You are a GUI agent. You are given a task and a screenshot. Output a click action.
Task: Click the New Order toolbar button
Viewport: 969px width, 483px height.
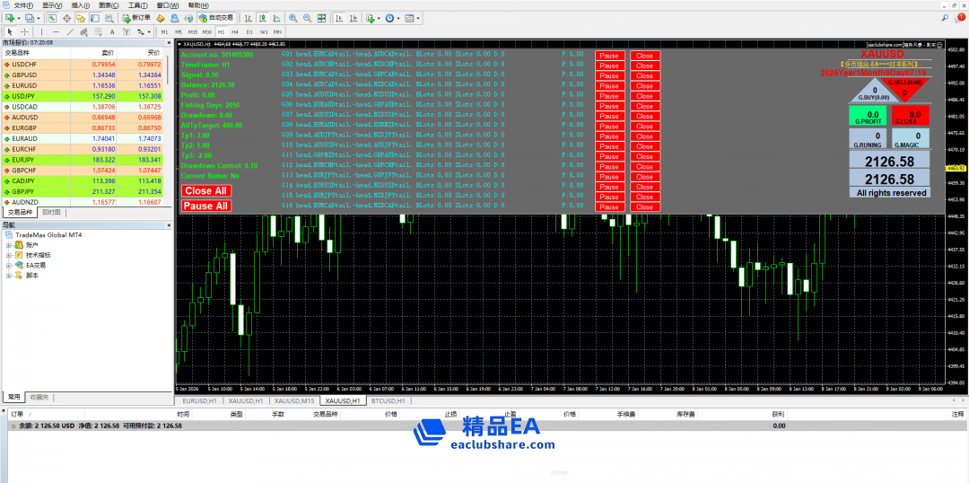tap(136, 18)
